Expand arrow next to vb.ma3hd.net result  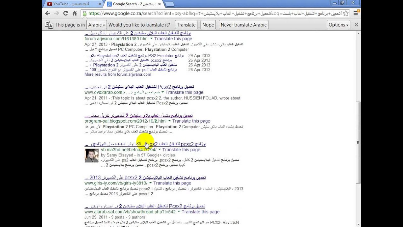click(160, 150)
